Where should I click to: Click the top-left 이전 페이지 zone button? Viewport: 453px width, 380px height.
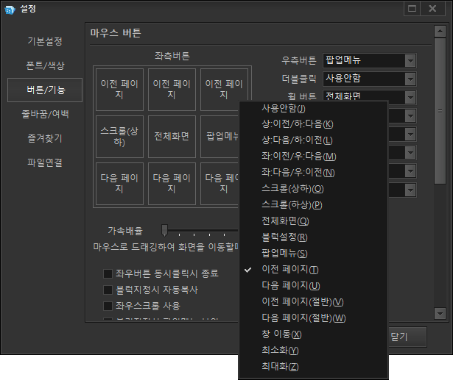coord(119,90)
